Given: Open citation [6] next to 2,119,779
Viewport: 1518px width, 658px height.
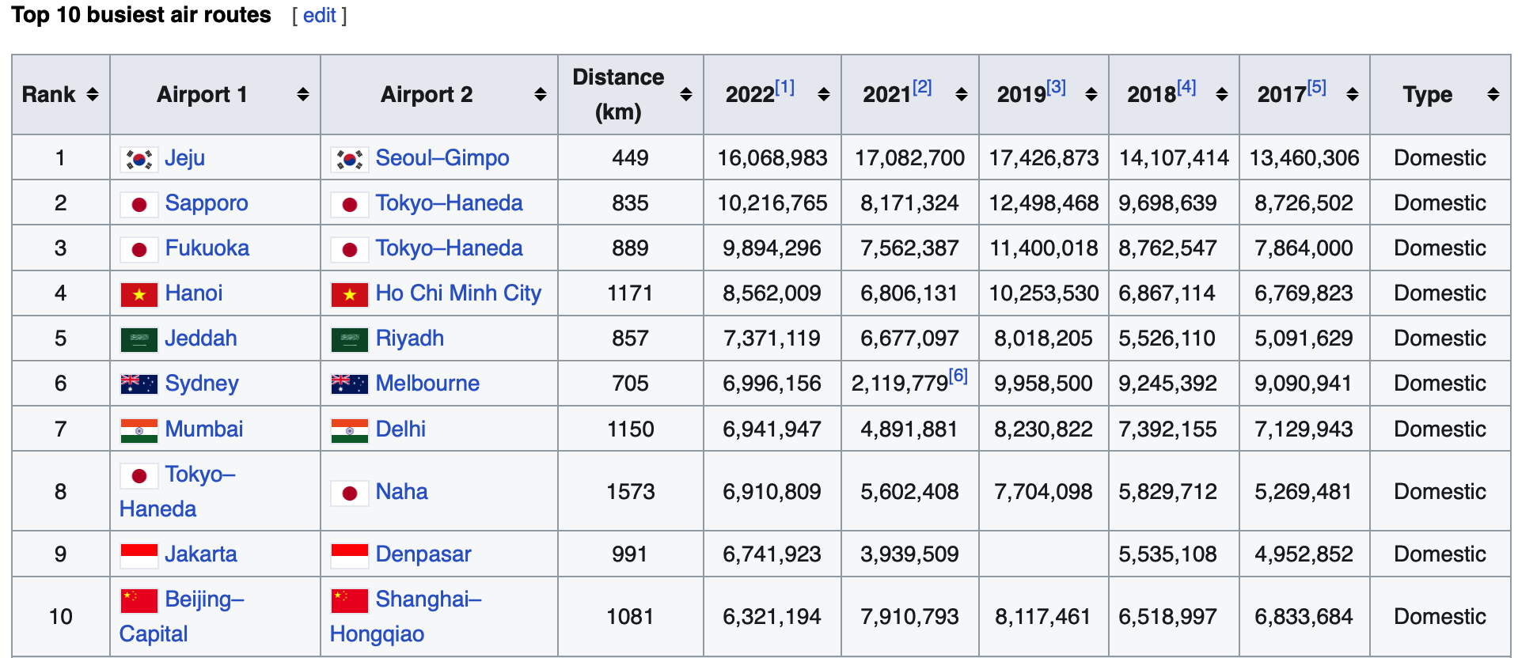Looking at the screenshot, I should coord(958,376).
